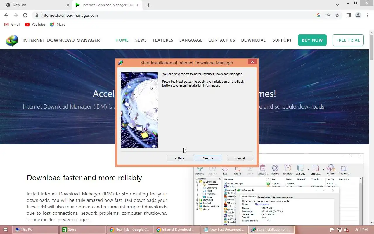Click Add URL icon in IDM preview
Screen dimensions: 374x234
click(x=200, y=170)
